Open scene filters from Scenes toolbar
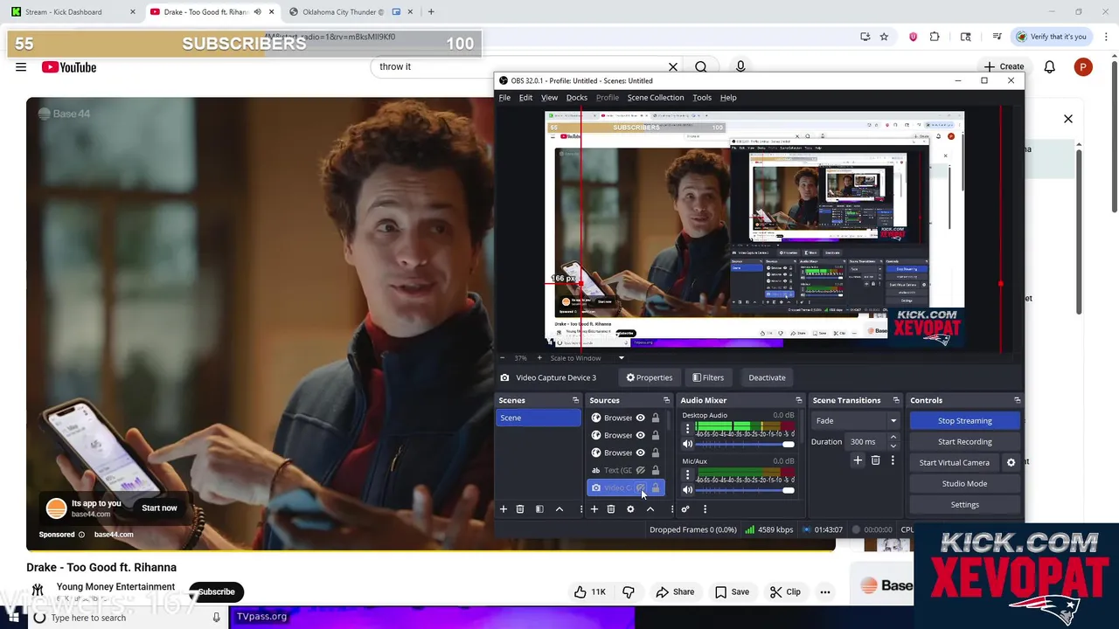 tap(539, 509)
